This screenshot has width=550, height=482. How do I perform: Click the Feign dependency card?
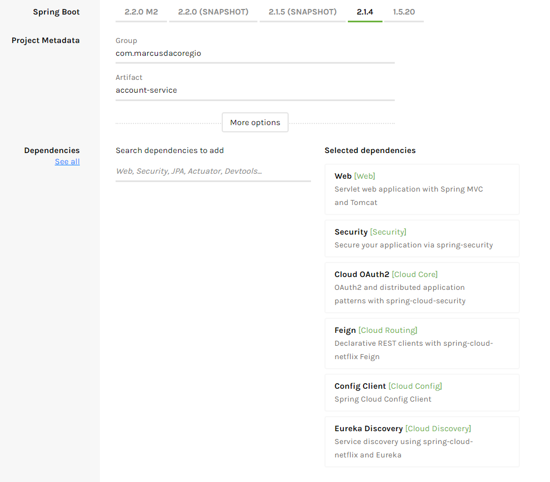422,343
